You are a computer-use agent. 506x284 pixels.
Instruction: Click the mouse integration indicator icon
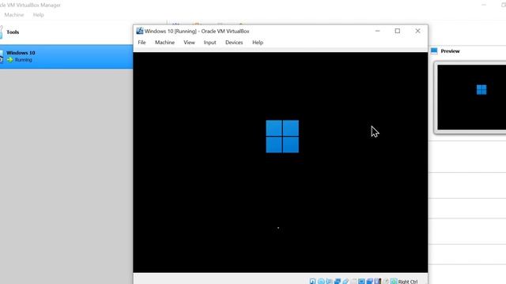[386, 282]
